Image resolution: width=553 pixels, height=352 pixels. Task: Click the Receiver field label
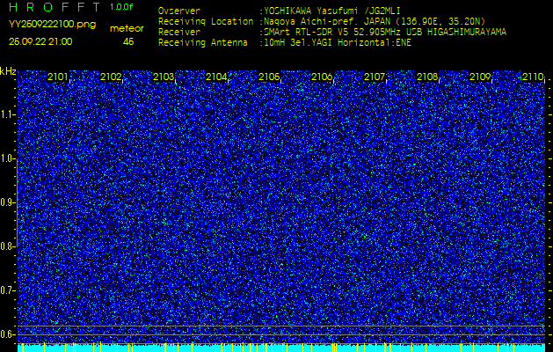[179, 33]
